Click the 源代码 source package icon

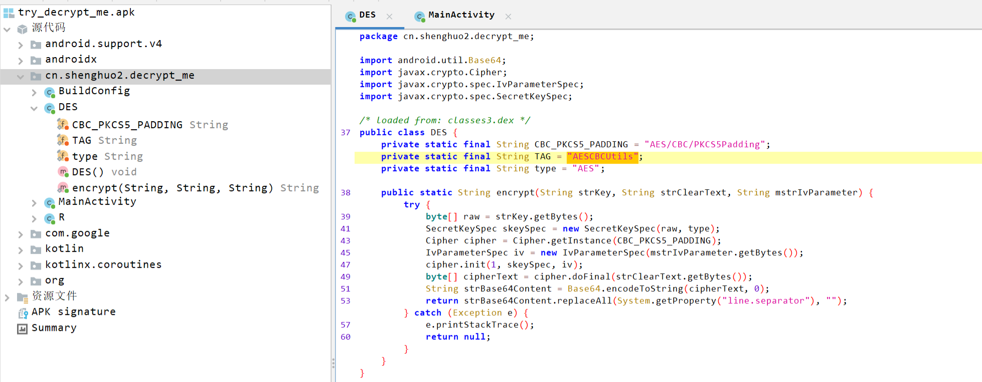(x=22, y=29)
